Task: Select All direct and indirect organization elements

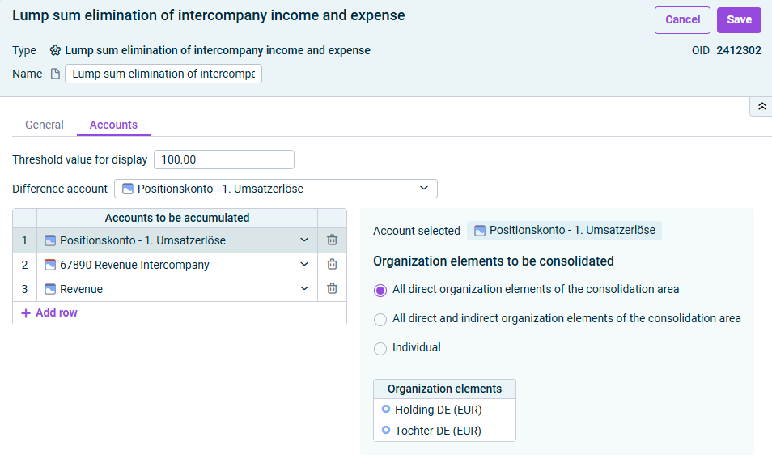Action: point(380,319)
